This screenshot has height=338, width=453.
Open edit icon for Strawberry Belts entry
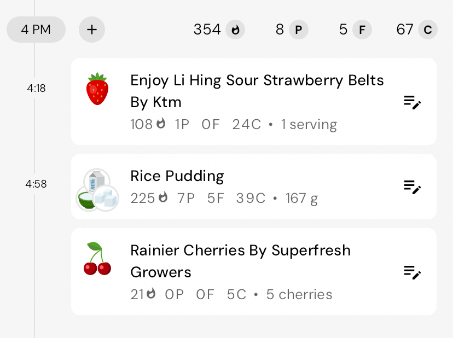point(412,102)
